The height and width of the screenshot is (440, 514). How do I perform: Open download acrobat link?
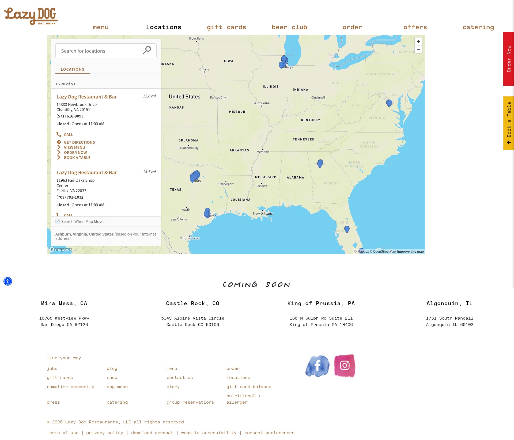152,433
